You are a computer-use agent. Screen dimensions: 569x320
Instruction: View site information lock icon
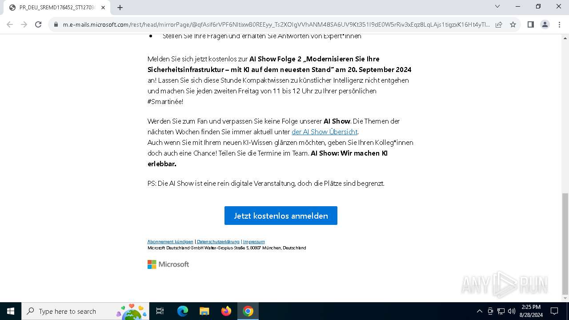pos(56,25)
